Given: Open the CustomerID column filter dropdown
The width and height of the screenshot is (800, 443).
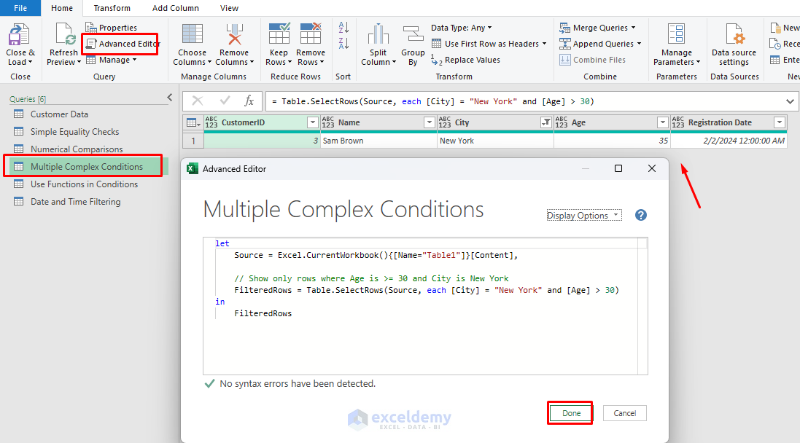Looking at the screenshot, I should tap(313, 122).
